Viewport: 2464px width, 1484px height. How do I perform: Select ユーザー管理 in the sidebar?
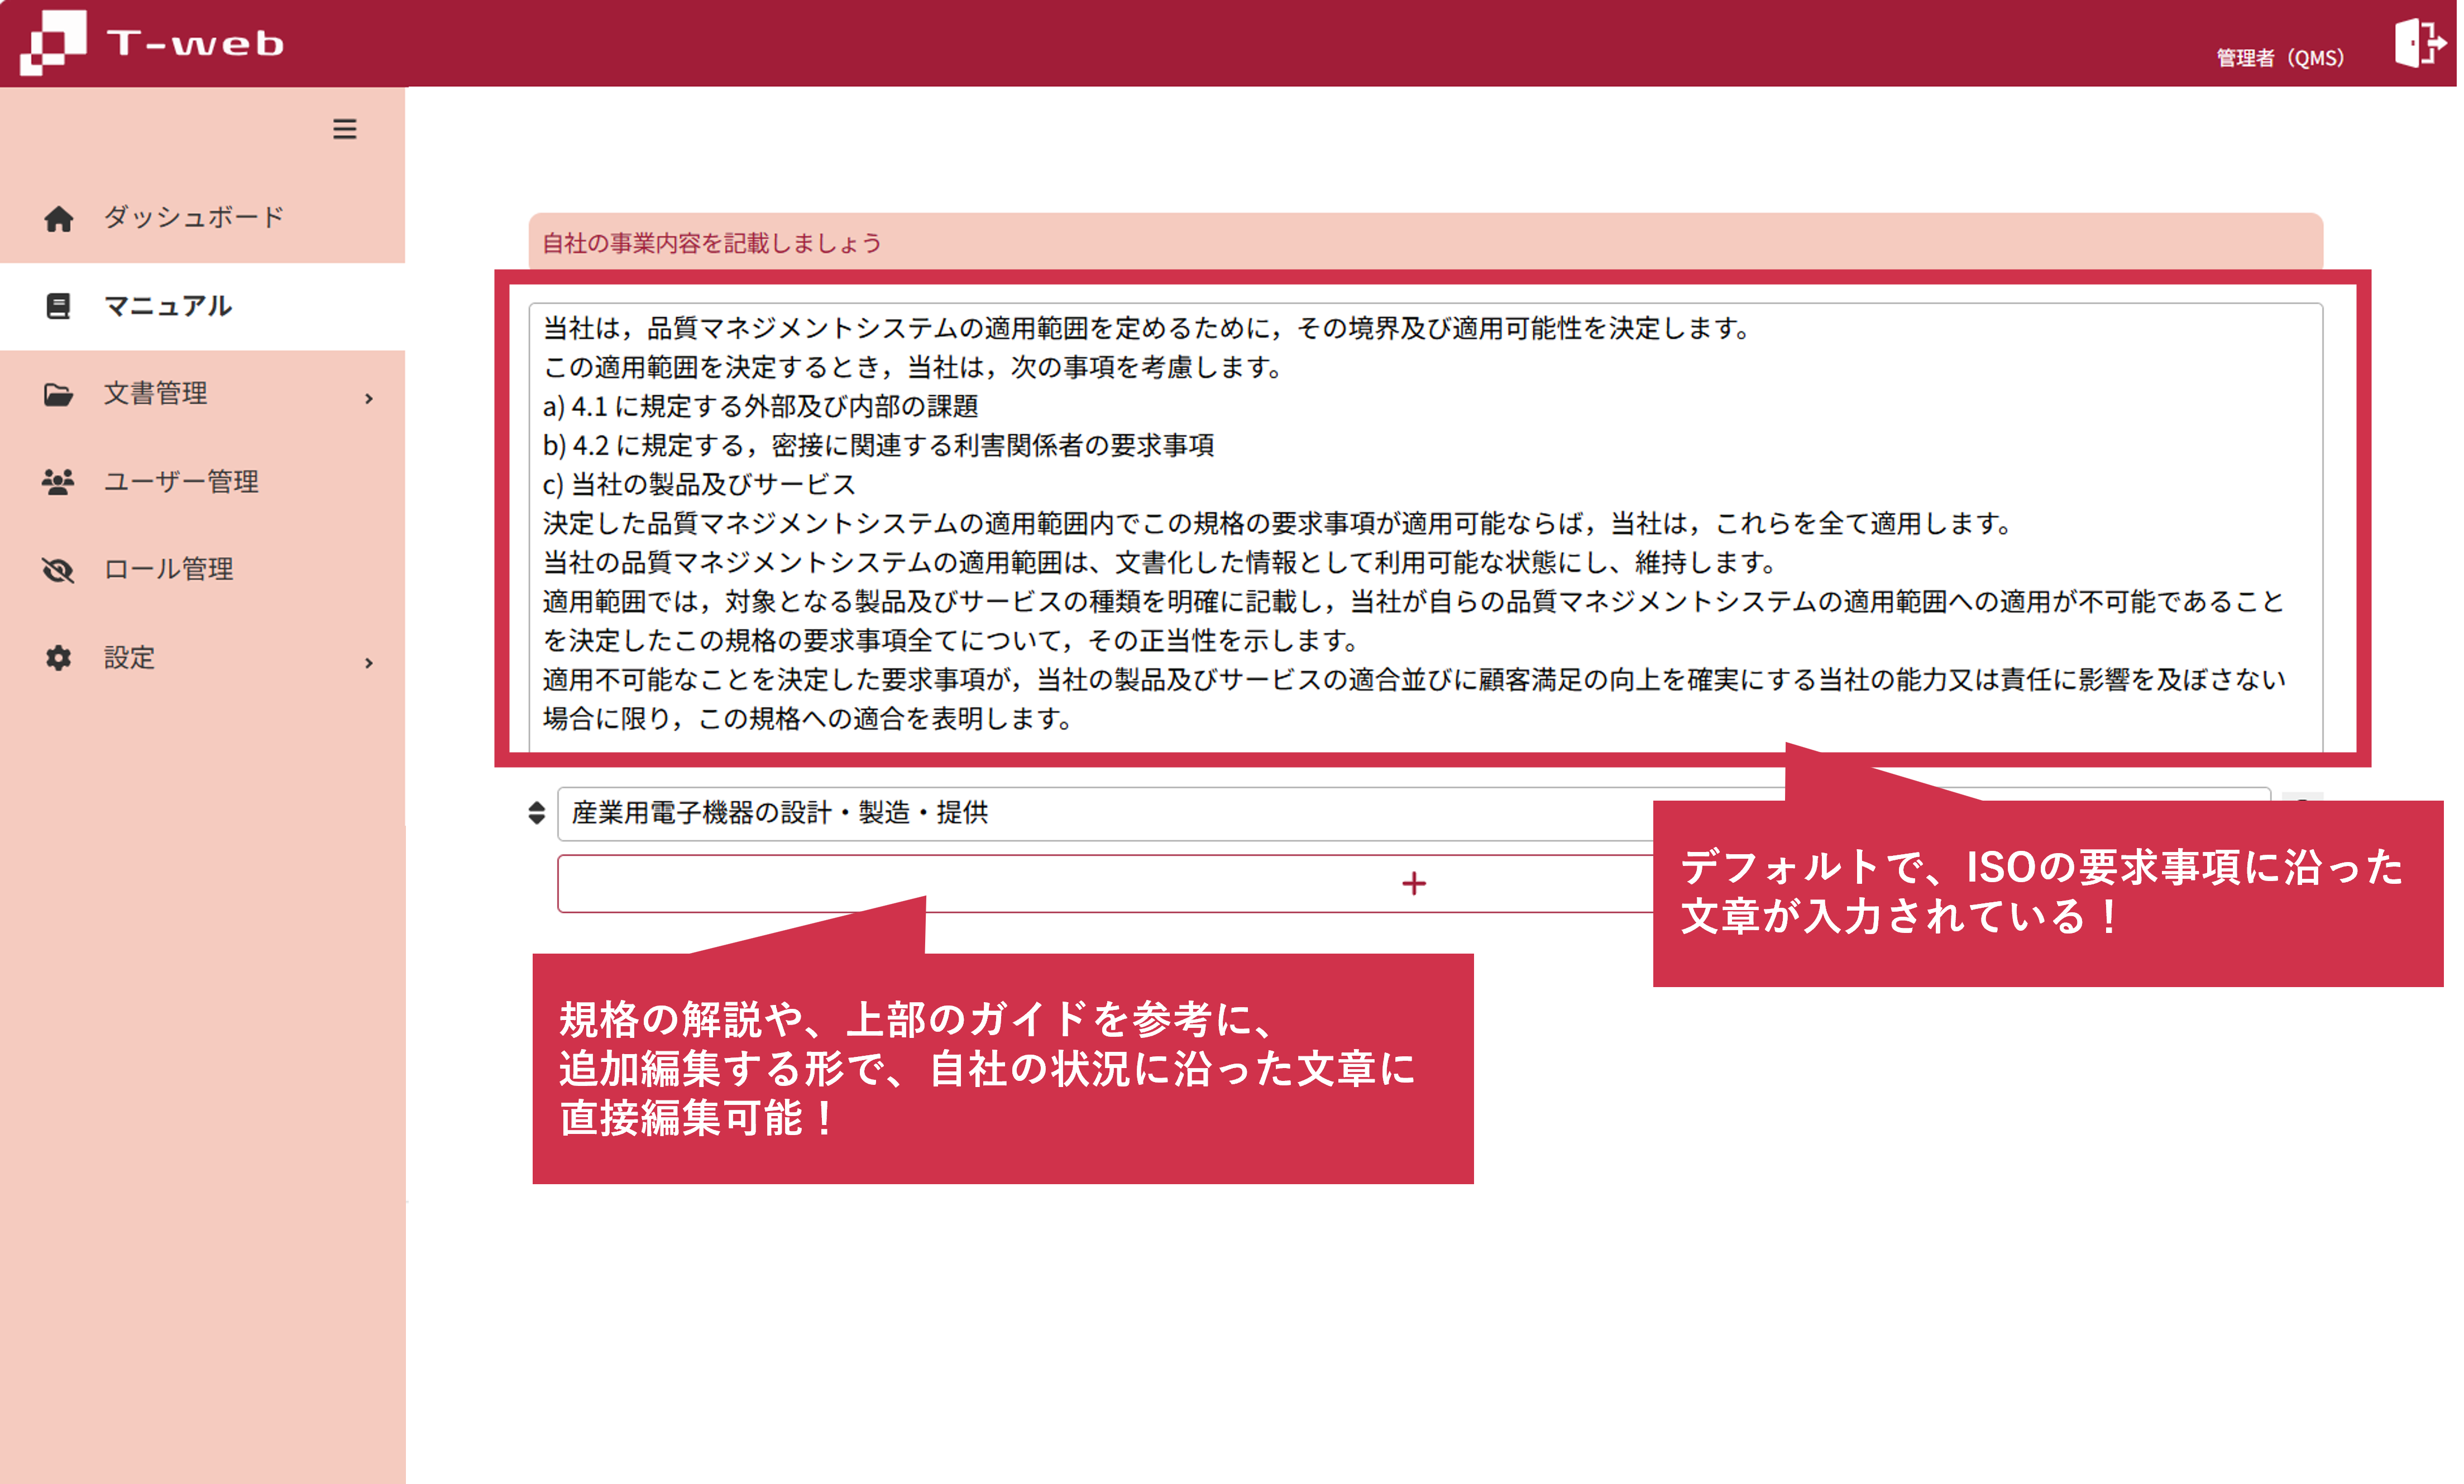[181, 482]
